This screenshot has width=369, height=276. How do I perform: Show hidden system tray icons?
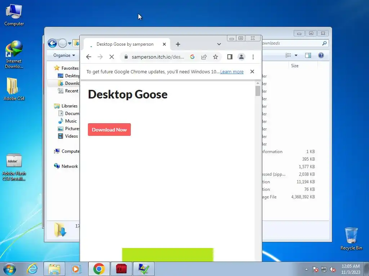[306, 269]
